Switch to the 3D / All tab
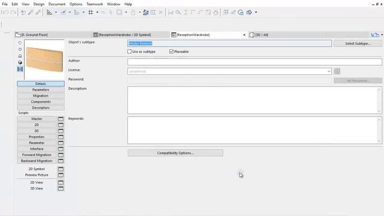The image size is (384, 216). pyautogui.click(x=287, y=35)
